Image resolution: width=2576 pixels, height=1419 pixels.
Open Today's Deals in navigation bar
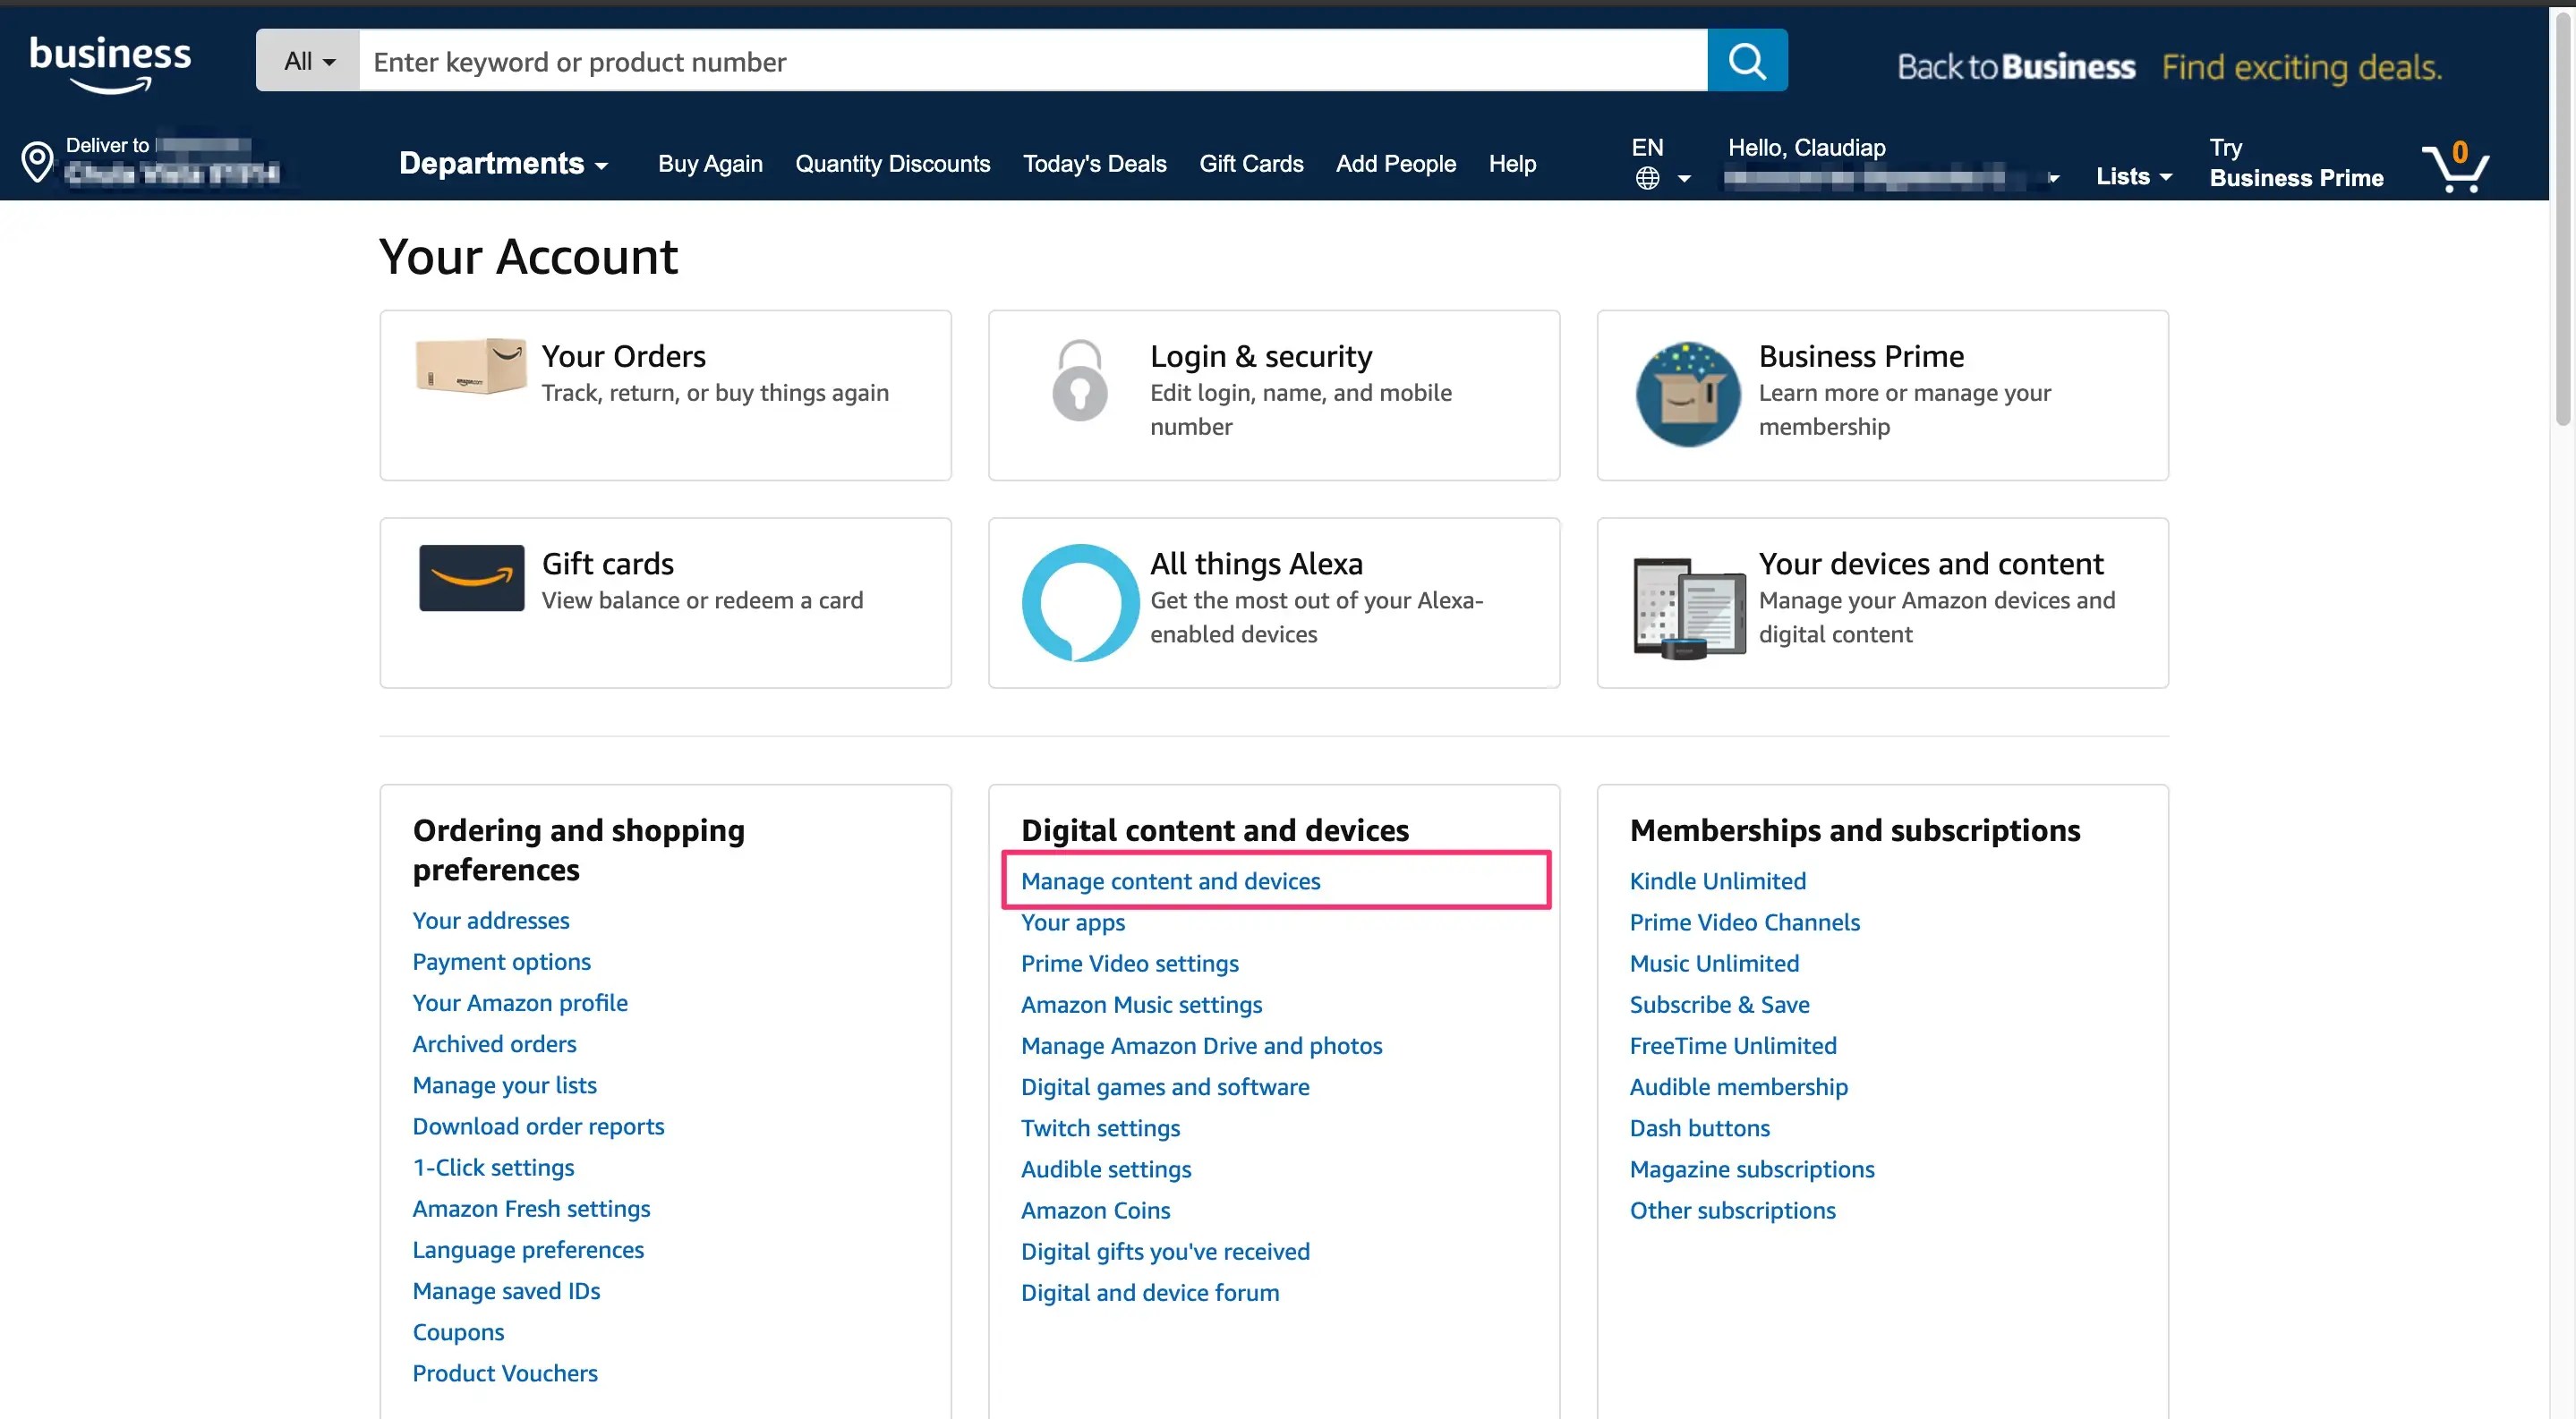point(1094,164)
